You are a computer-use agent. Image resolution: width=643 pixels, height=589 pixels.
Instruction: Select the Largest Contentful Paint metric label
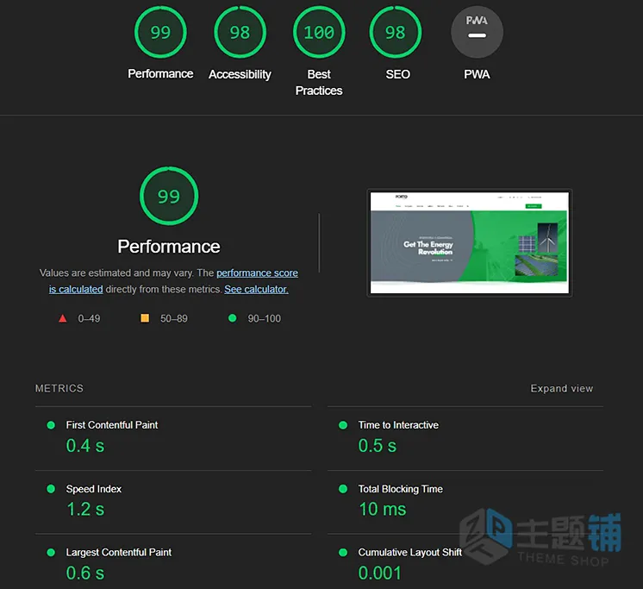pos(119,553)
